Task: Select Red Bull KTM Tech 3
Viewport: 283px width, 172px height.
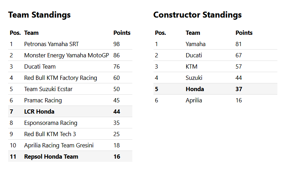Action: tap(50, 134)
